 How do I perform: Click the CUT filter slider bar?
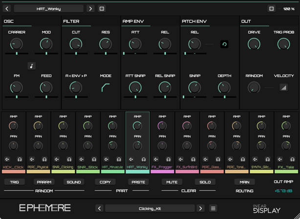pos(75,54)
